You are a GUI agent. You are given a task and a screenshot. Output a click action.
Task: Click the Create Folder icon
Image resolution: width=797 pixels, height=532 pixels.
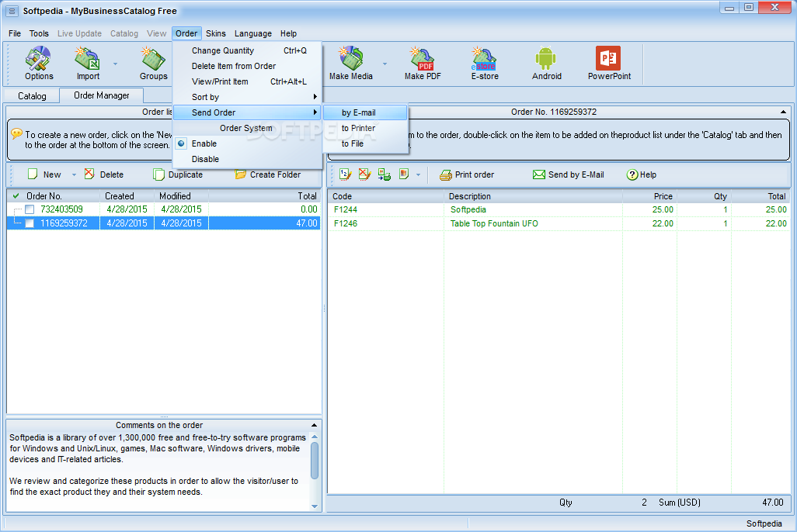pyautogui.click(x=240, y=174)
